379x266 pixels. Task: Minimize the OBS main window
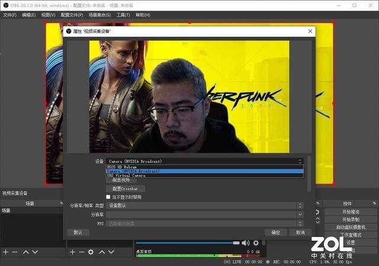tap(339, 5)
